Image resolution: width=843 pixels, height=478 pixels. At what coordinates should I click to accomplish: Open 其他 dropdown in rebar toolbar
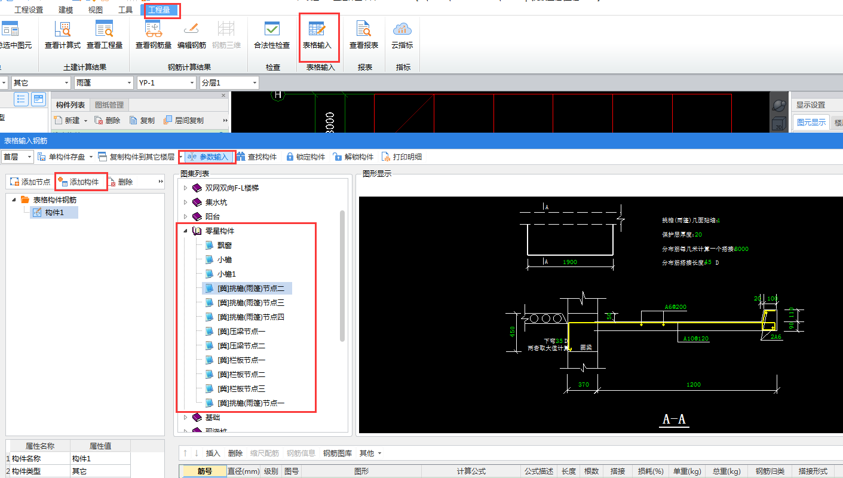tap(370, 453)
